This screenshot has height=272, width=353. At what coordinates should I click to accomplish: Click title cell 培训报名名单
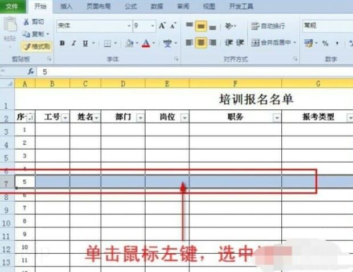pyautogui.click(x=256, y=99)
